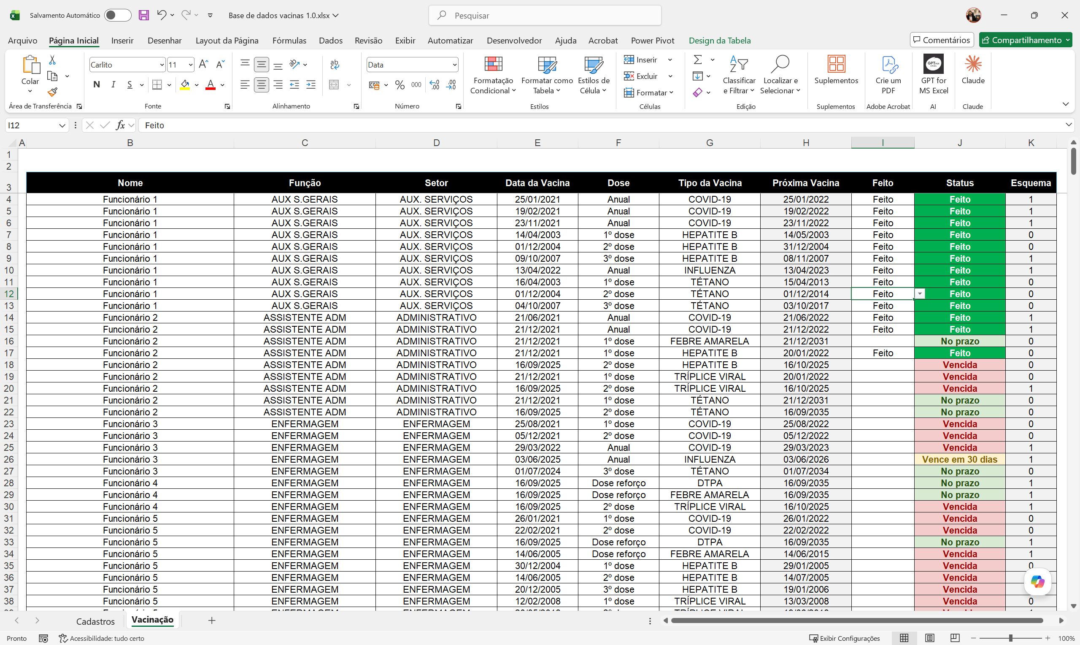Open Formatar como Tabela gallery
The width and height of the screenshot is (1080, 645).
click(x=547, y=75)
